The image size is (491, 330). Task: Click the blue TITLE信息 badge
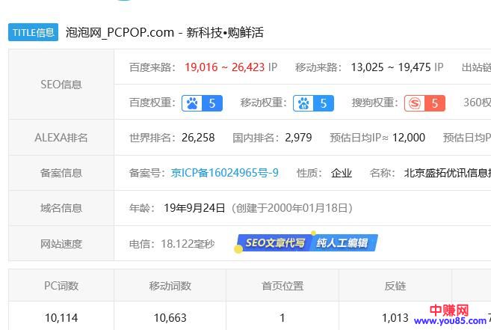pos(33,32)
